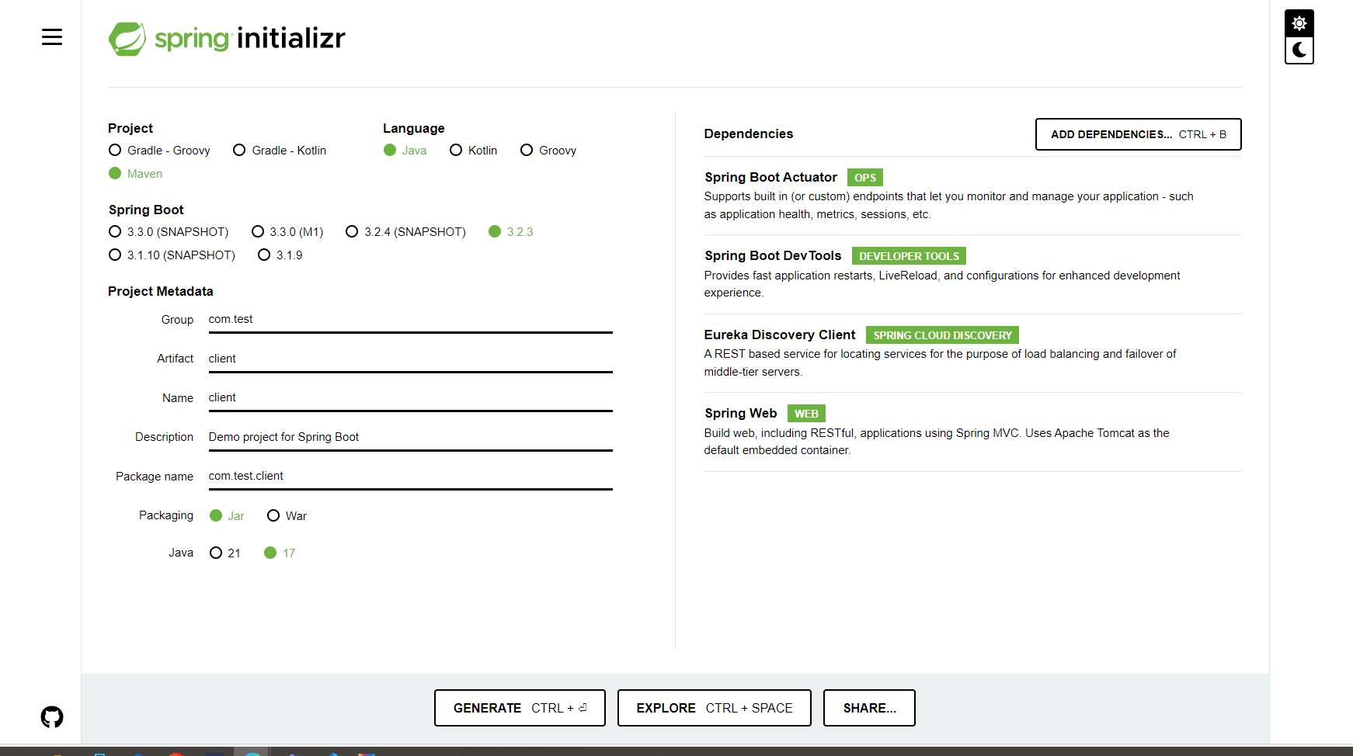Edit the Description input field

point(410,437)
